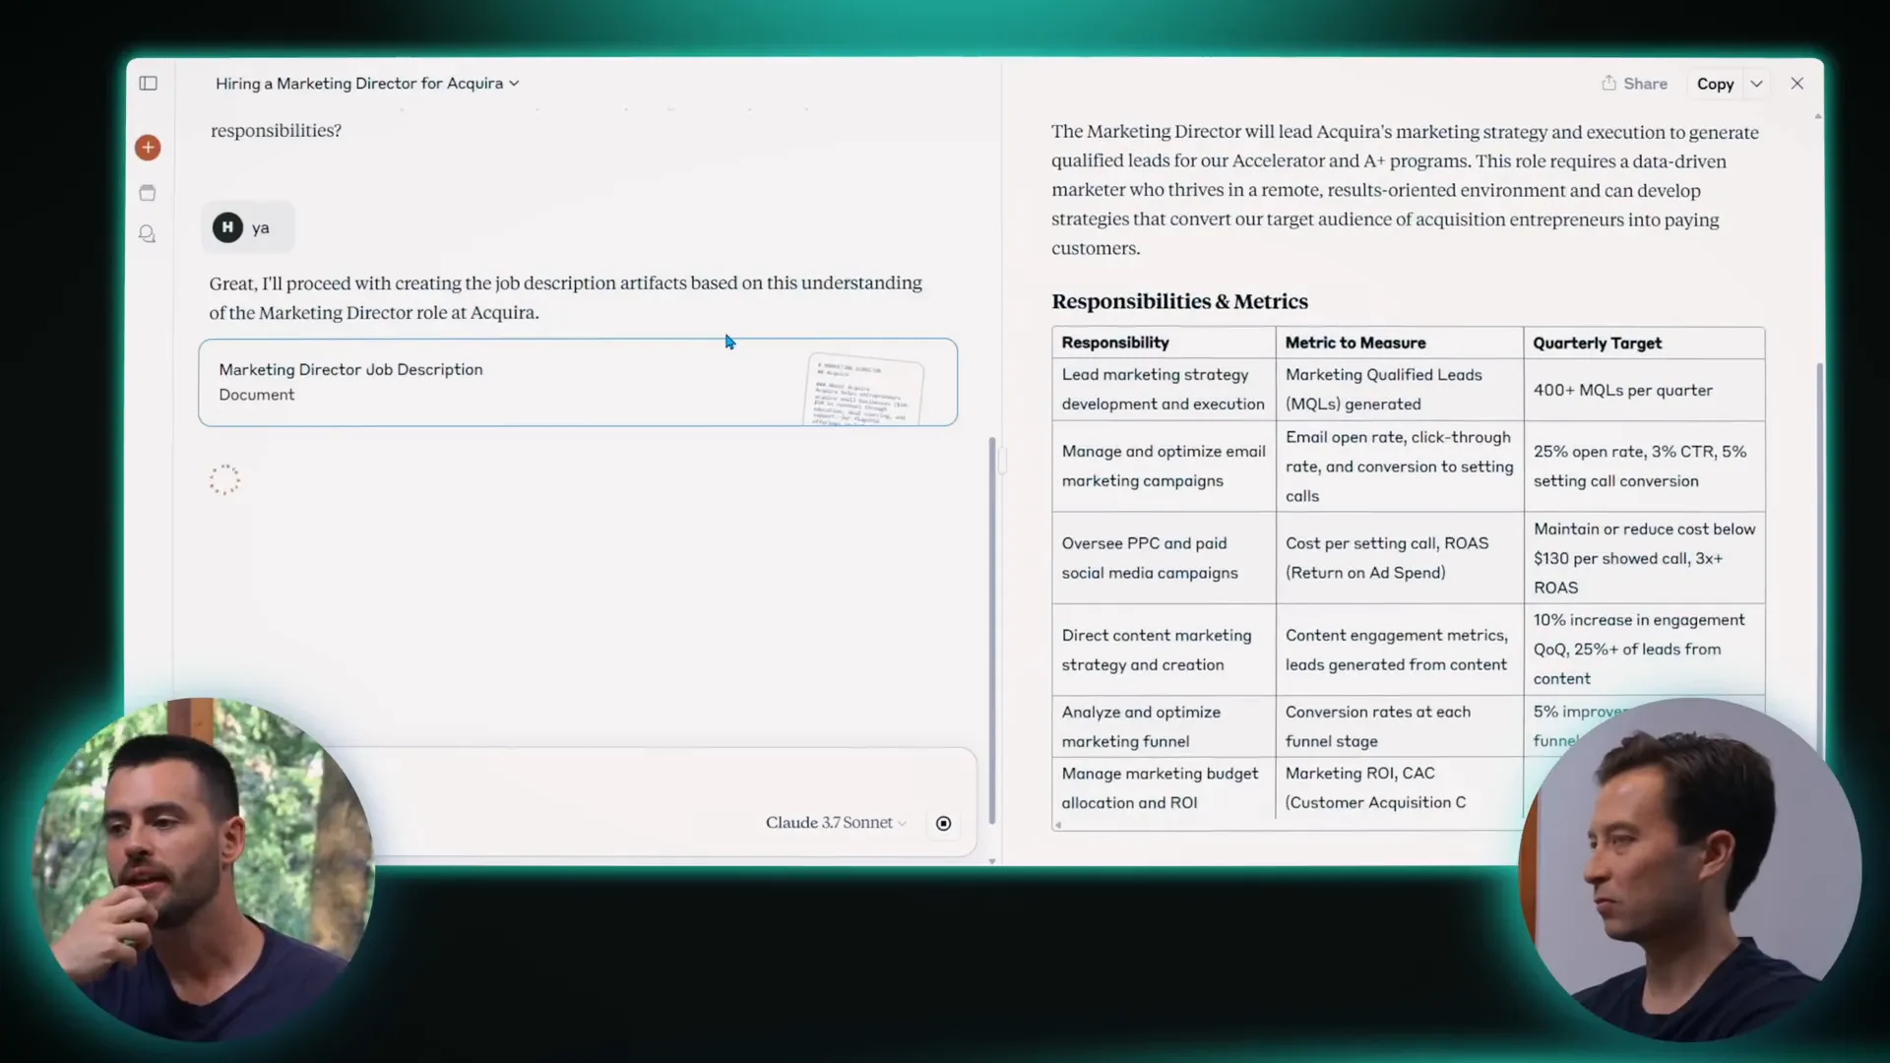The image size is (1890, 1063).
Task: Click the Share icon button
Action: (1634, 84)
